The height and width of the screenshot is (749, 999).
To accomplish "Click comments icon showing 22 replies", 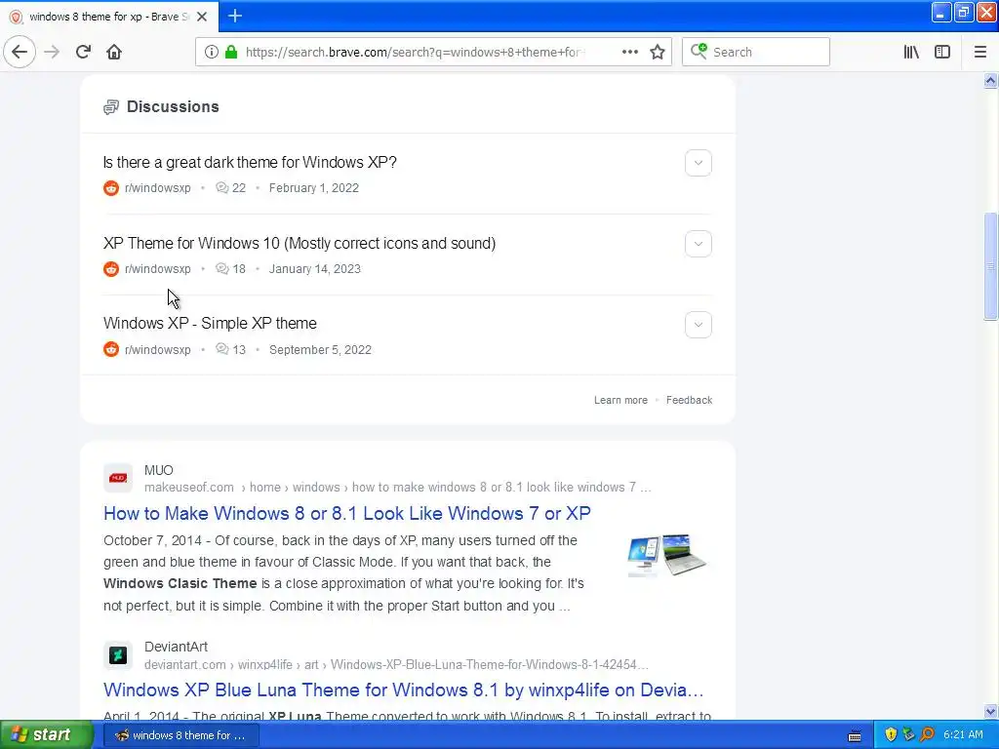I will (x=221, y=188).
